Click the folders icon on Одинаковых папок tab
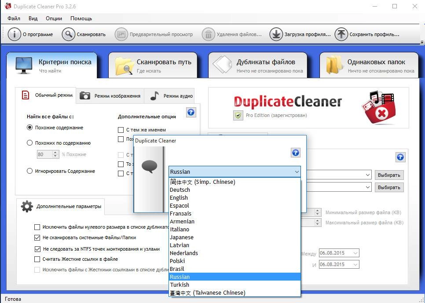 334,65
